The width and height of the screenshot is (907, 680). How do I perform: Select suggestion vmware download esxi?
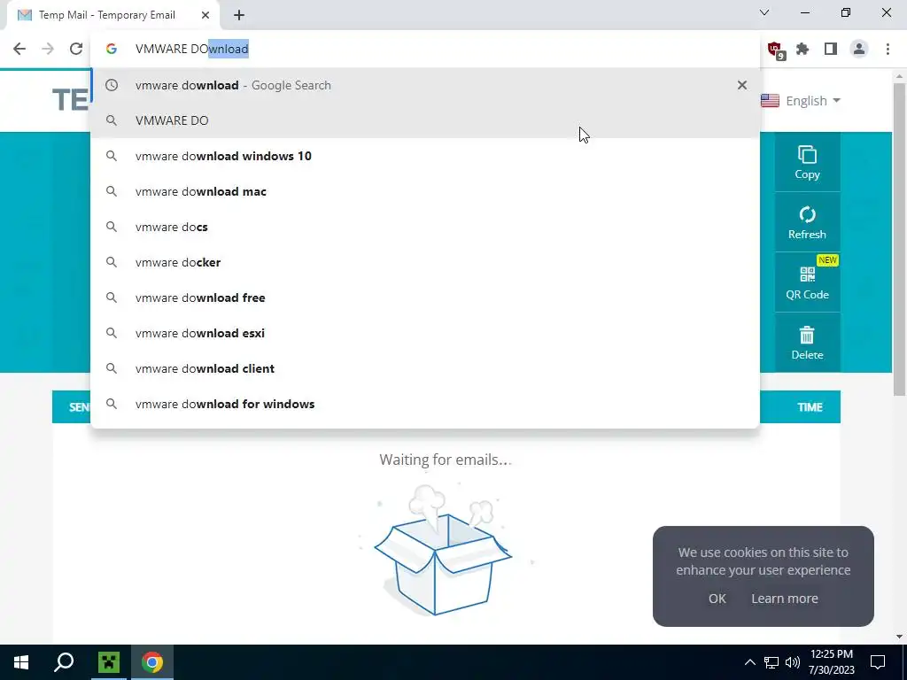[424, 333]
